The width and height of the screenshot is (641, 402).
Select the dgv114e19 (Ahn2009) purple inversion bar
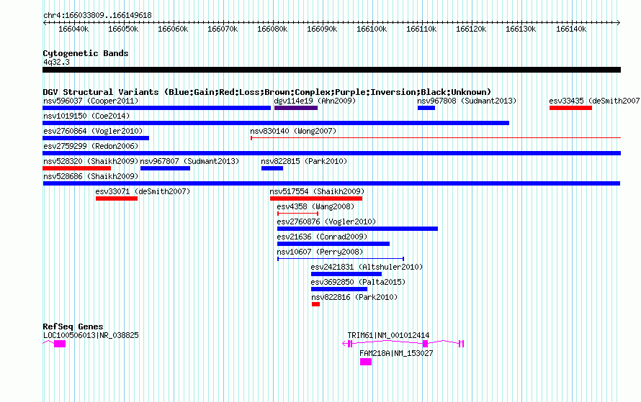click(296, 108)
